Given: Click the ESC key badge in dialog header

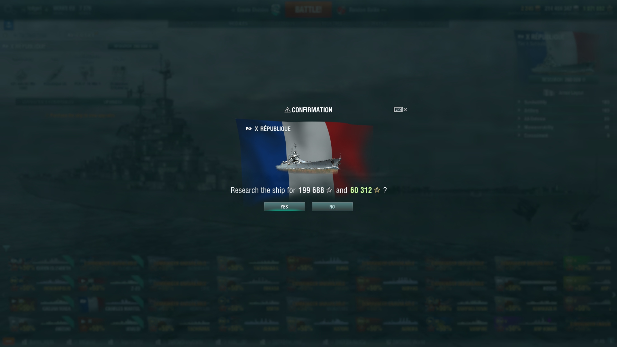Looking at the screenshot, I should point(398,110).
